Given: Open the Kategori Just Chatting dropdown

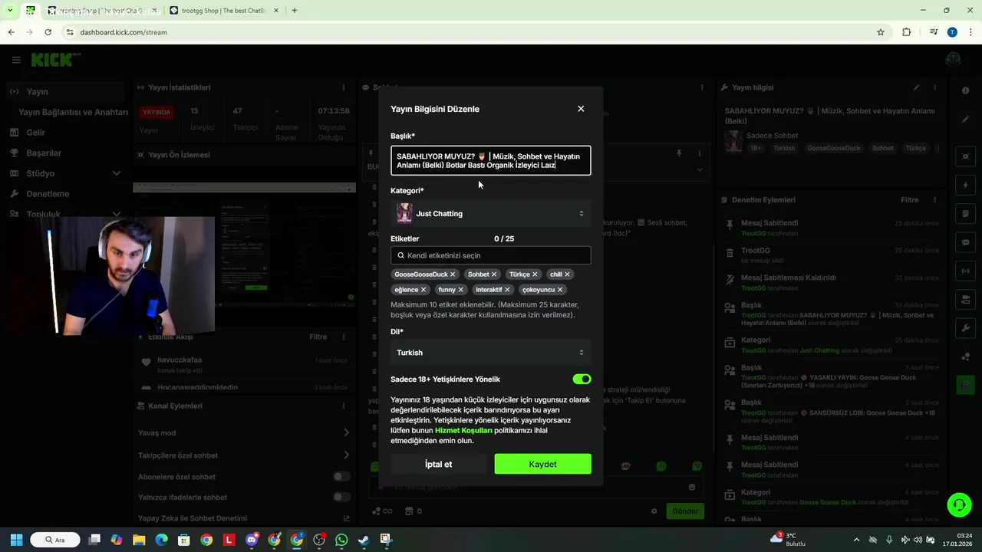Looking at the screenshot, I should coord(491,213).
